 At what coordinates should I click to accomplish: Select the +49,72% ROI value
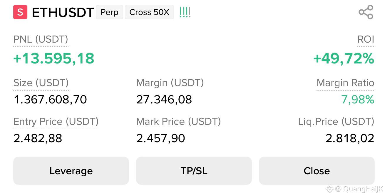pos(344,58)
